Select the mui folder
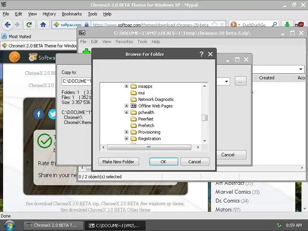Image resolution: width=308 pixels, height=231 pixels. click(x=141, y=93)
